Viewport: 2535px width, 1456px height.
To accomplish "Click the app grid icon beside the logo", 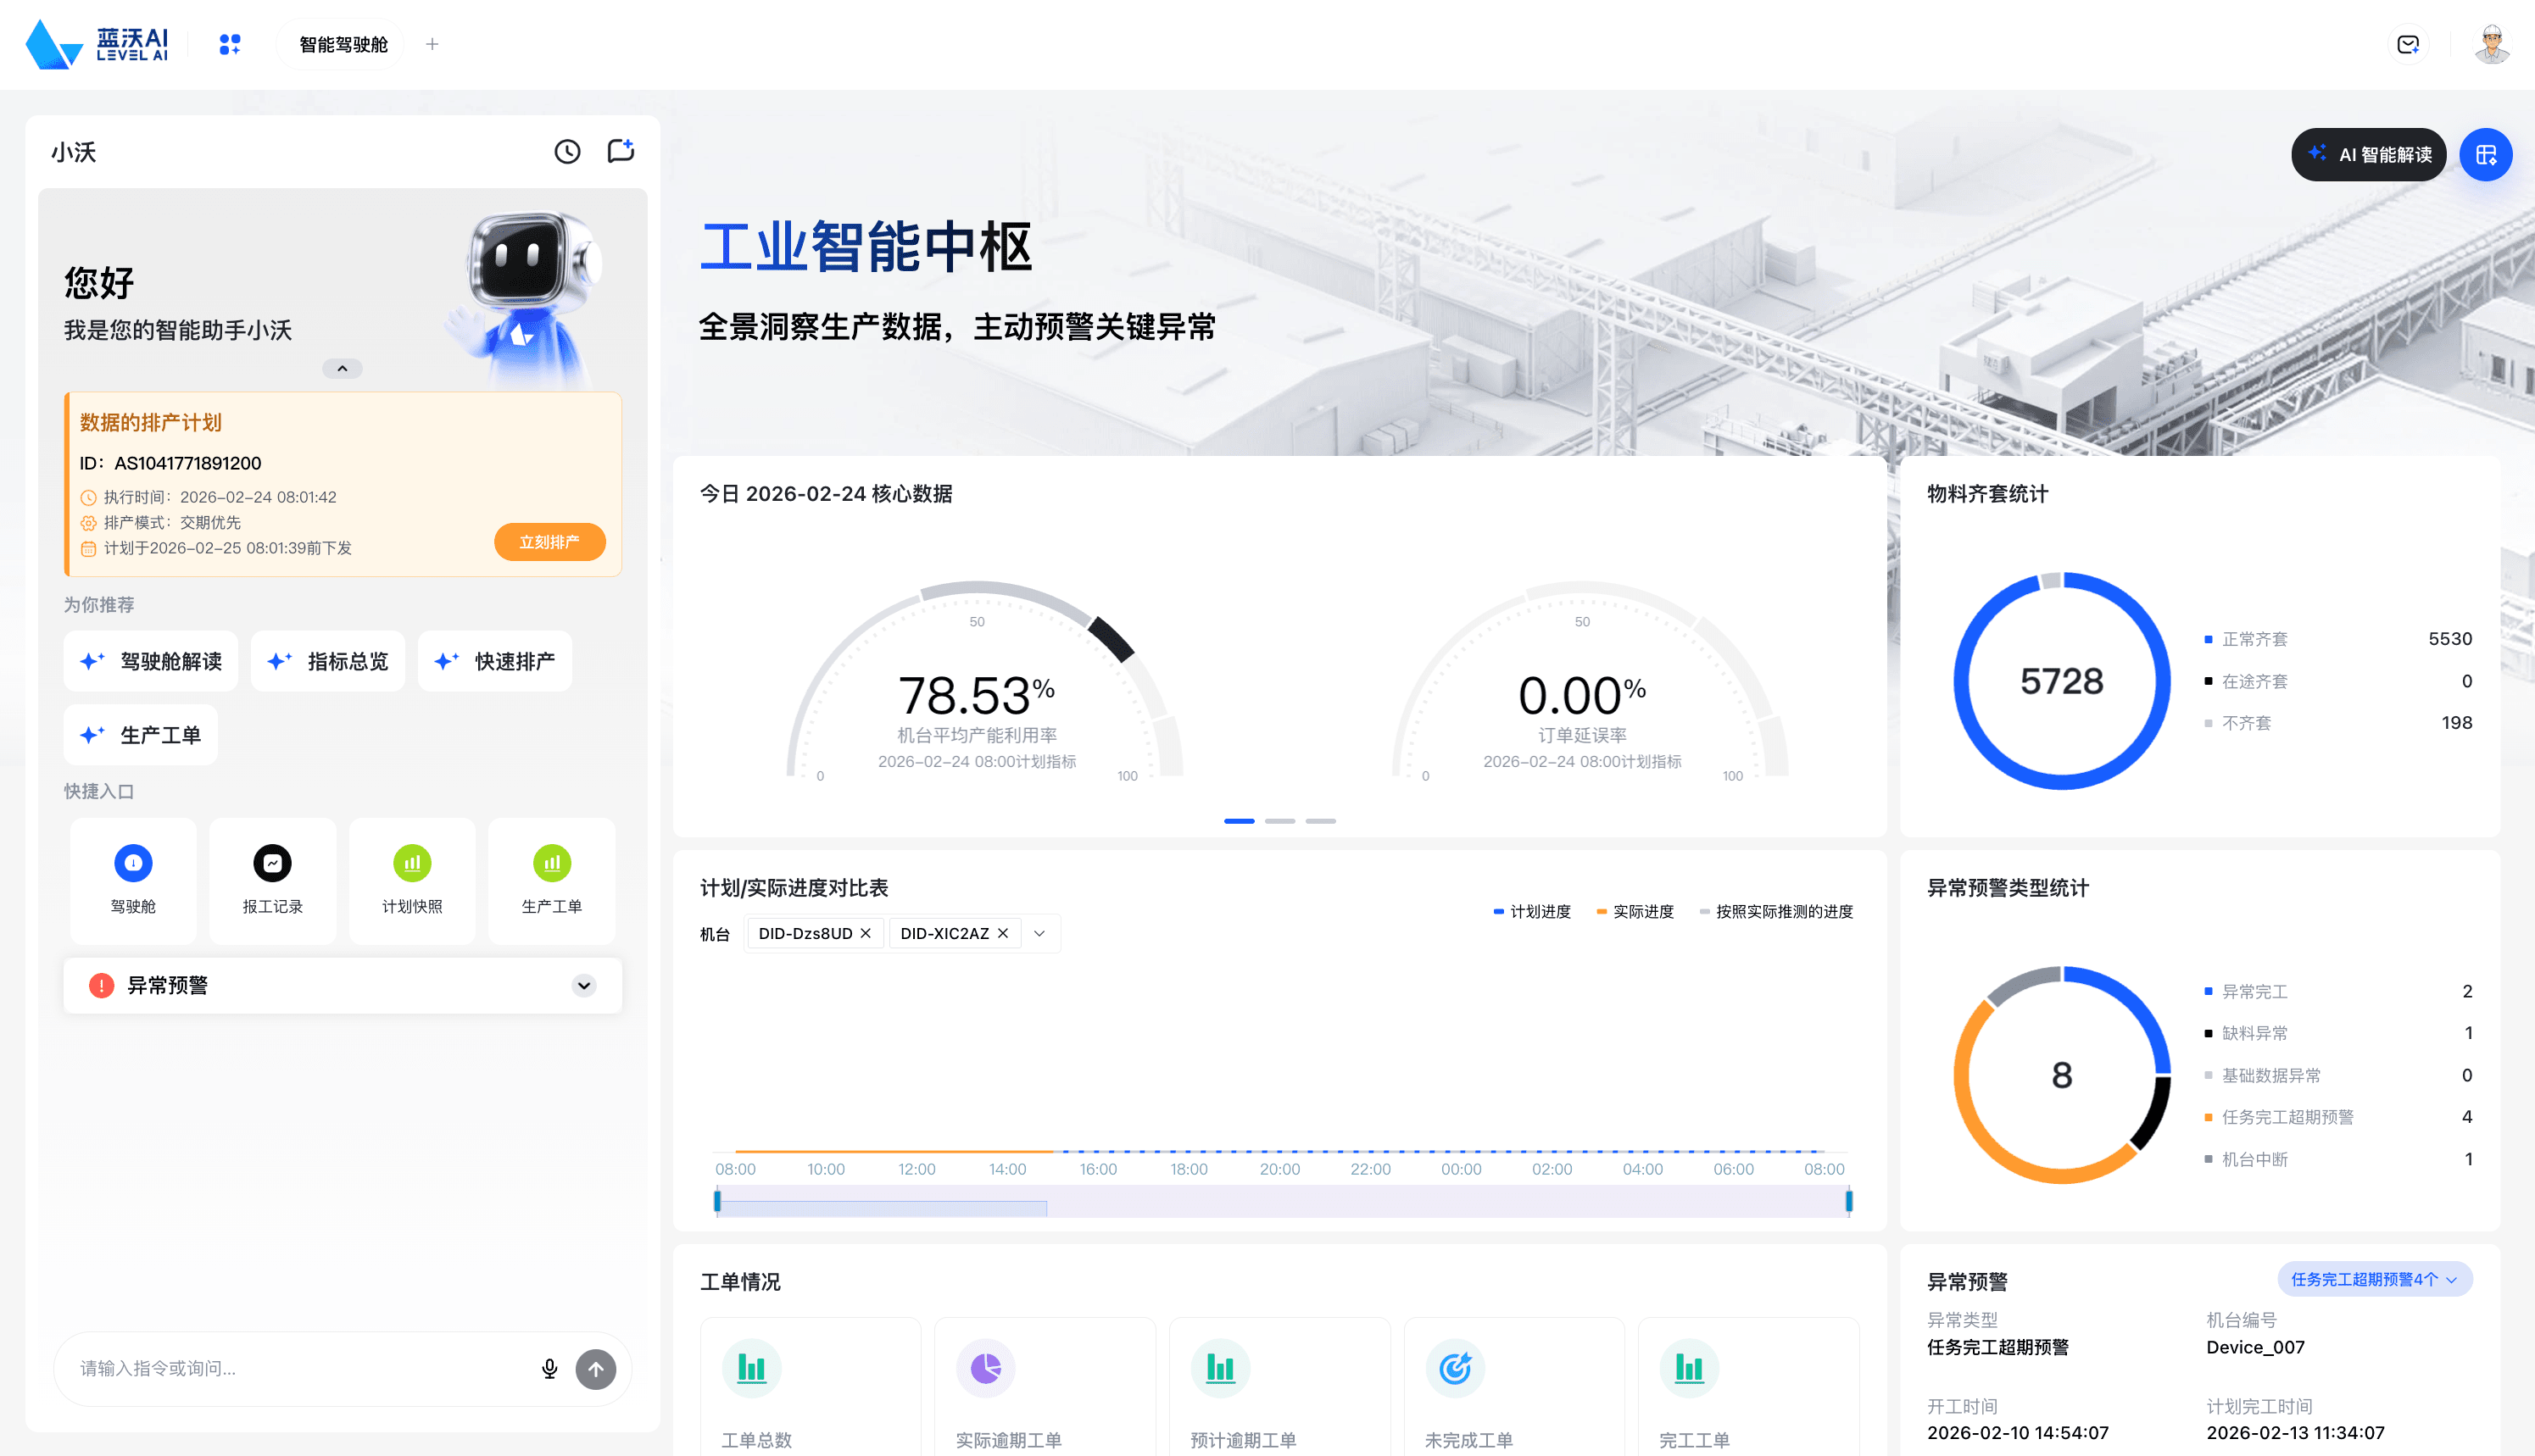I will (229, 44).
